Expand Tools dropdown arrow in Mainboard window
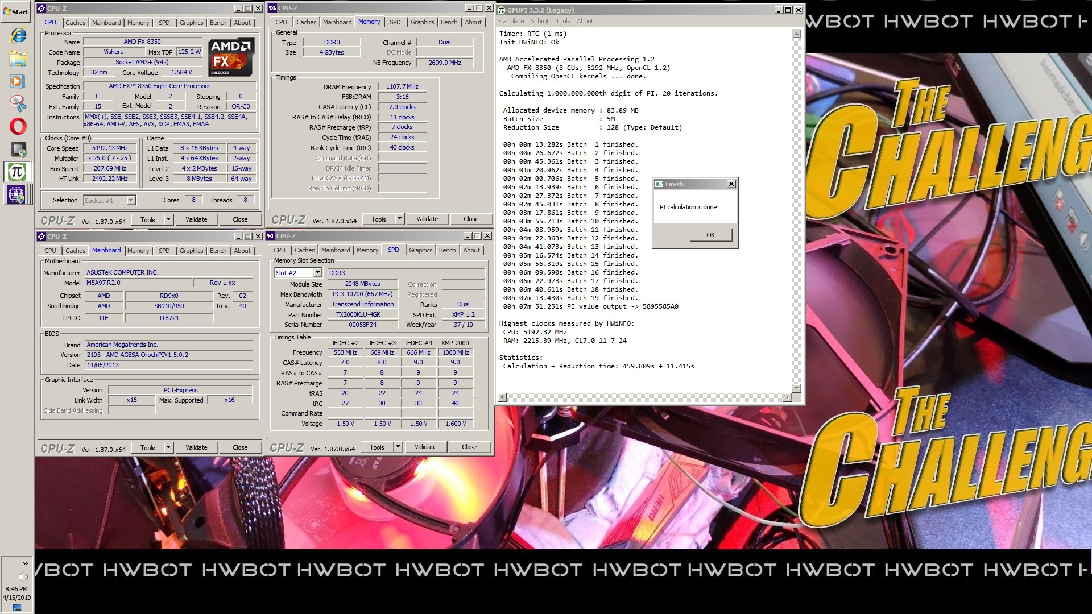The width and height of the screenshot is (1092, 614). click(168, 447)
